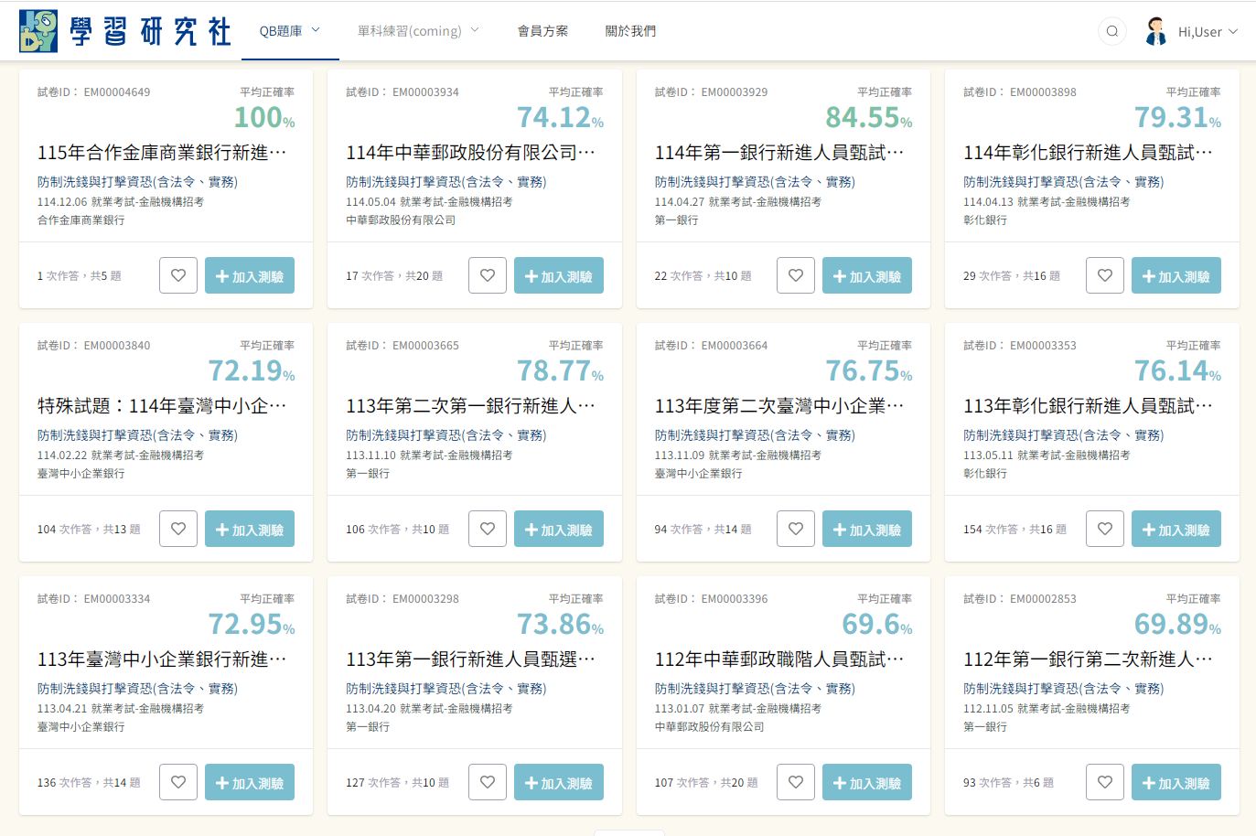
Task: Favorite the 115年合作金庫商業銀行 exam with heart
Action: (x=178, y=275)
